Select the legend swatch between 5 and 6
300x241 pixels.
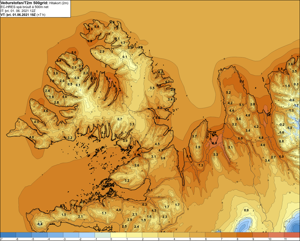[197, 235]
